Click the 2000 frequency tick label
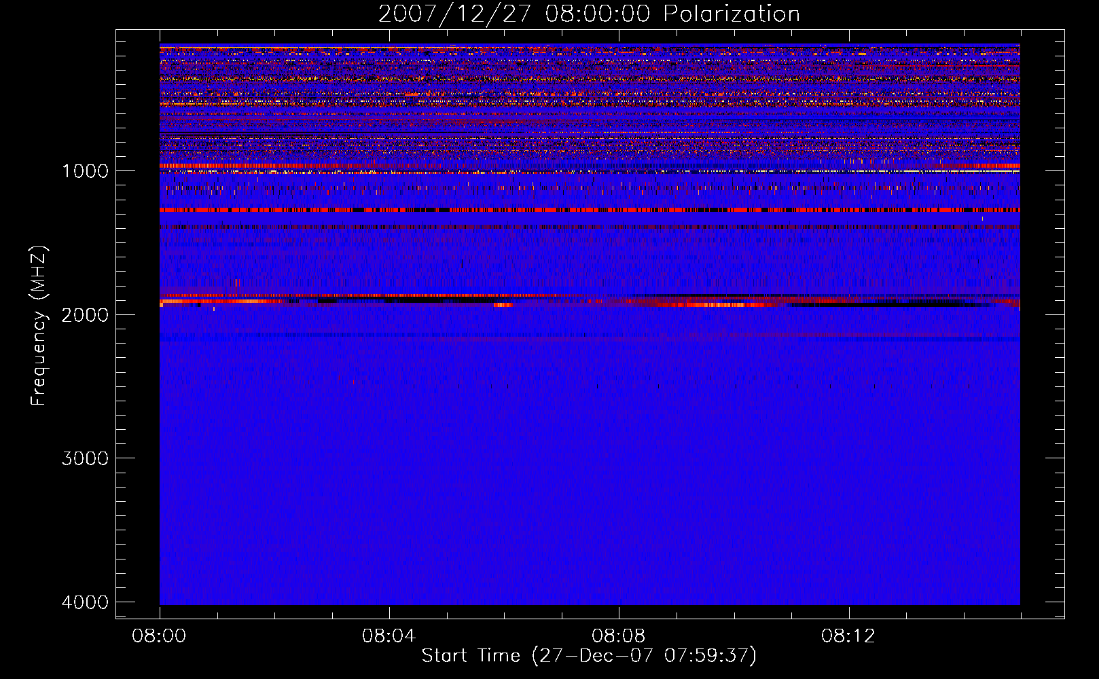1099x679 pixels. tap(85, 314)
